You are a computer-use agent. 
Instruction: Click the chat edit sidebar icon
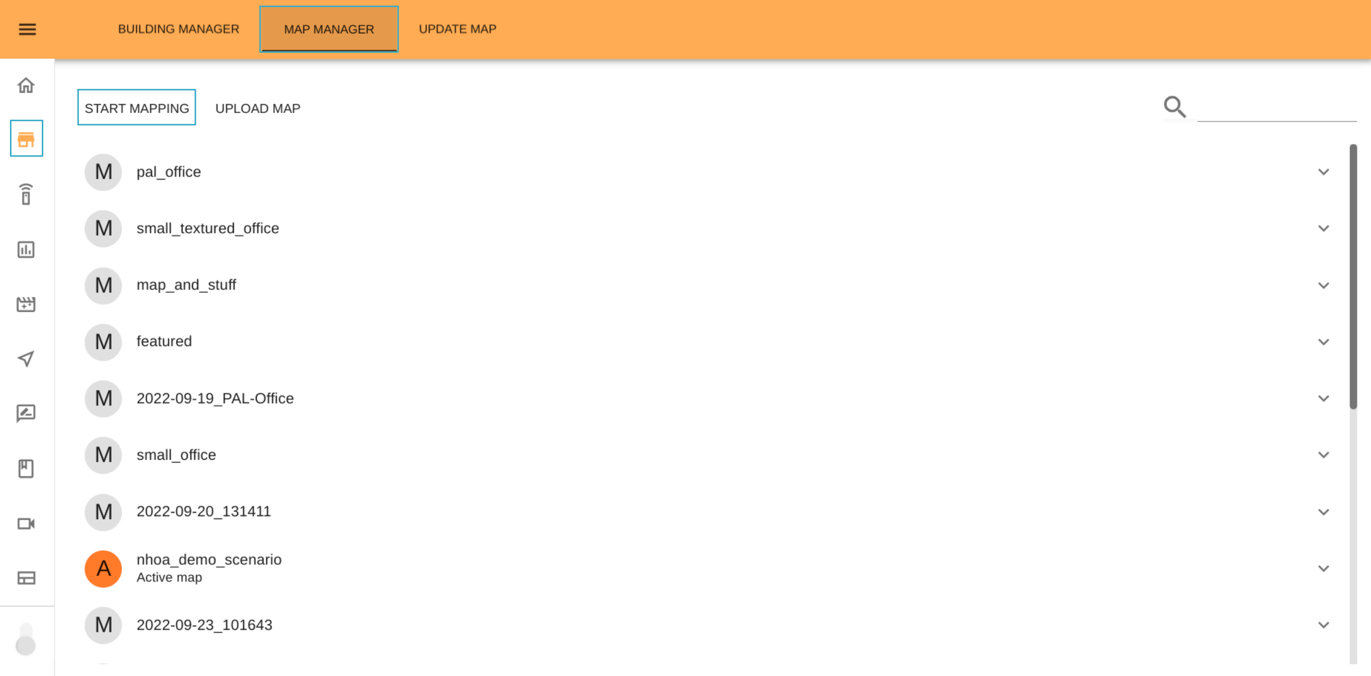(26, 413)
